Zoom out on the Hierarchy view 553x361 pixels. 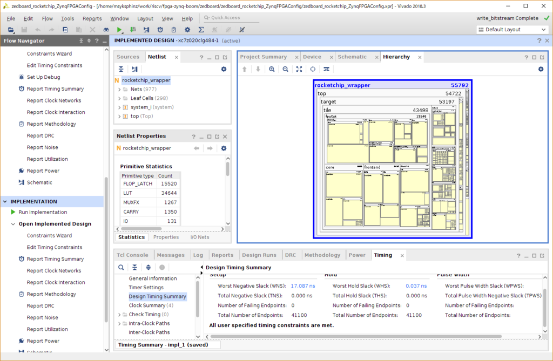[285, 69]
